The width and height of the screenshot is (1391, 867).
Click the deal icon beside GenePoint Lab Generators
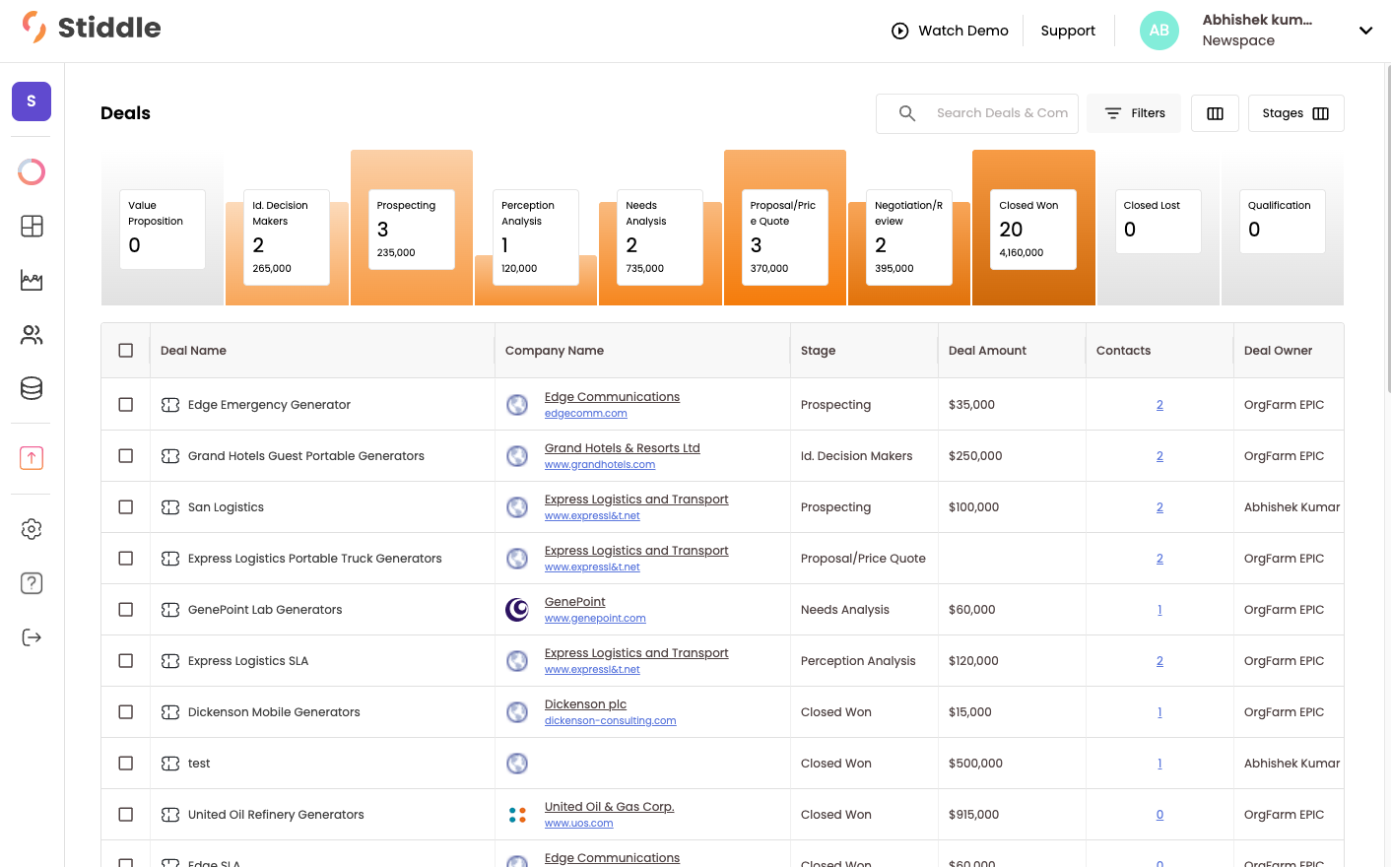pyautogui.click(x=170, y=610)
